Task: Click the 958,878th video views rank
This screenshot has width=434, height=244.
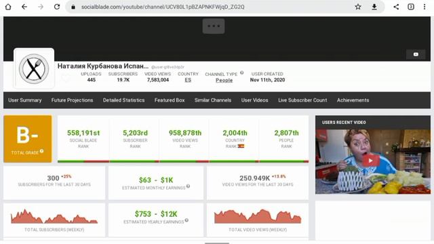Action: point(185,133)
